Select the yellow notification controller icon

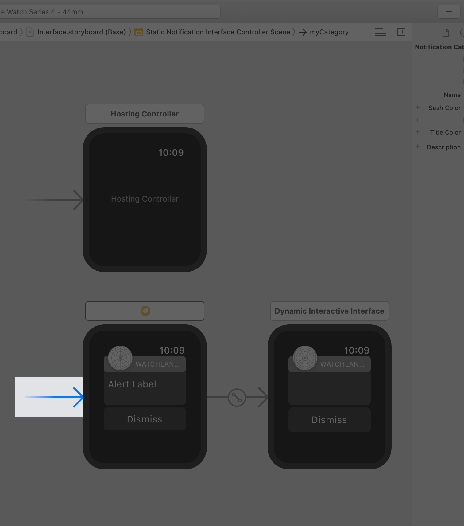(x=145, y=311)
